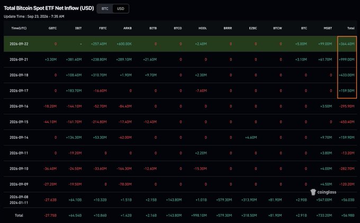Click the +99.00M MSBT value on 2026-09-22

click(x=325, y=44)
